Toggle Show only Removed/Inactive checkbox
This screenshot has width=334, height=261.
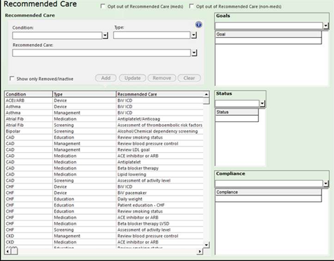[12, 79]
